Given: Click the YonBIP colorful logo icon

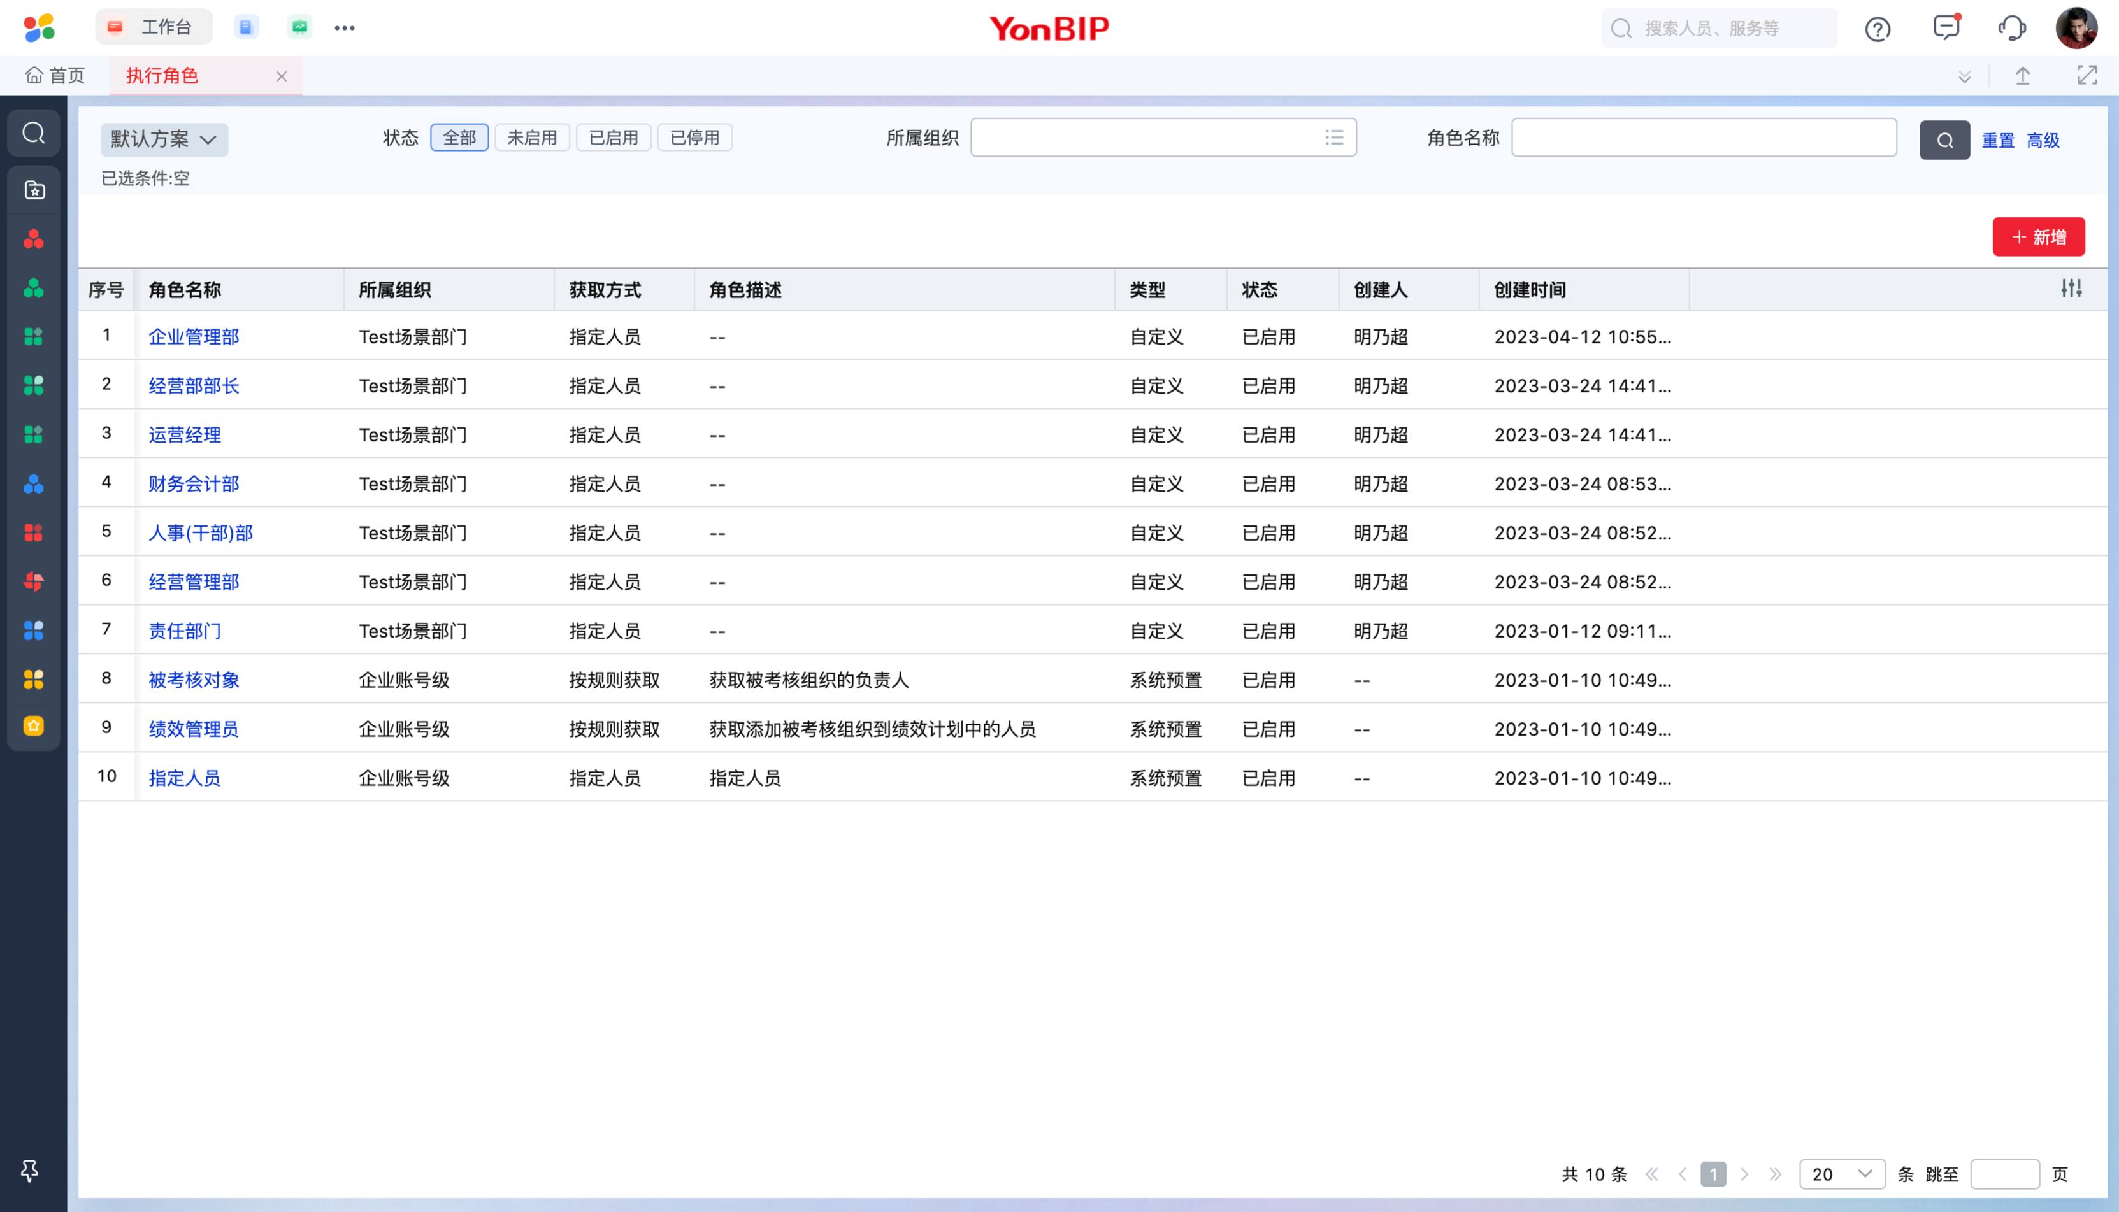Looking at the screenshot, I should [x=39, y=28].
